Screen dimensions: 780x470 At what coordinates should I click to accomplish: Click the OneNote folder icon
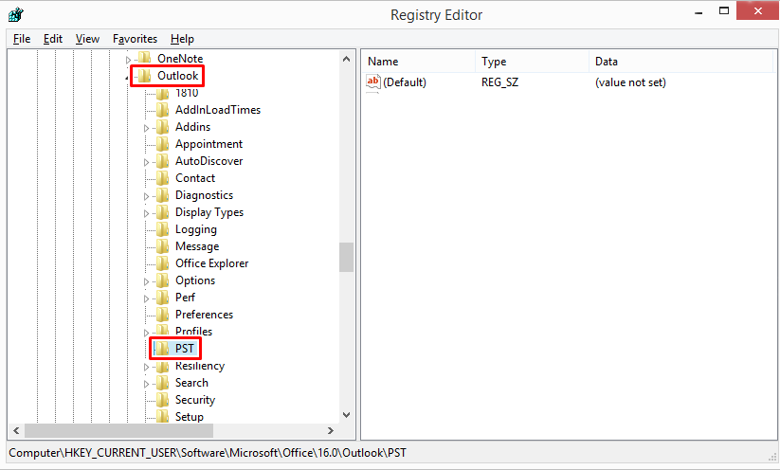pyautogui.click(x=145, y=58)
